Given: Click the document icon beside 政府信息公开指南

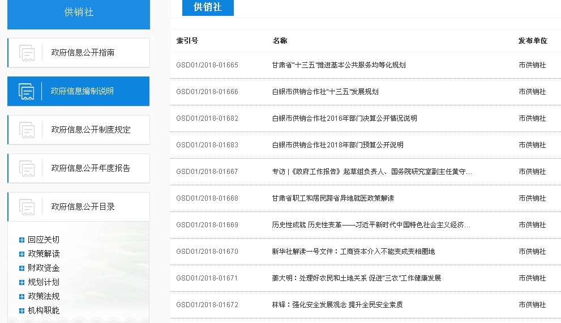Looking at the screenshot, I should (27, 53).
